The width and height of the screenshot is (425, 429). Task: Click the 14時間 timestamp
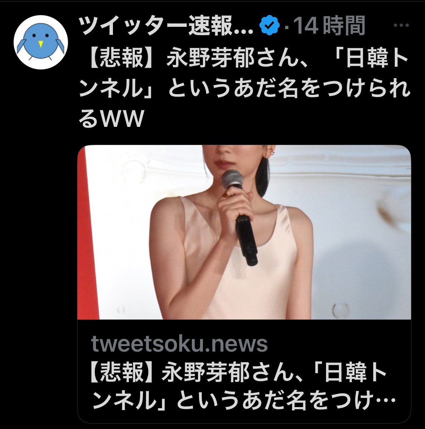pyautogui.click(x=329, y=25)
